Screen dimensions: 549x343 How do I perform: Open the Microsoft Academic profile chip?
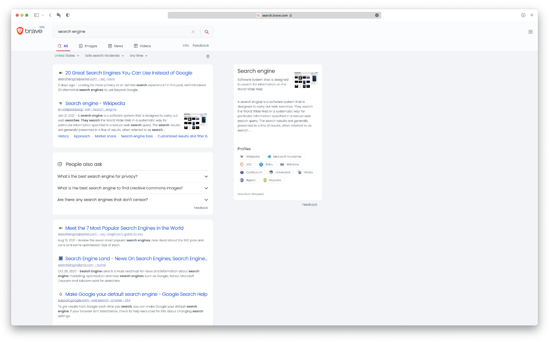pyautogui.click(x=285, y=157)
